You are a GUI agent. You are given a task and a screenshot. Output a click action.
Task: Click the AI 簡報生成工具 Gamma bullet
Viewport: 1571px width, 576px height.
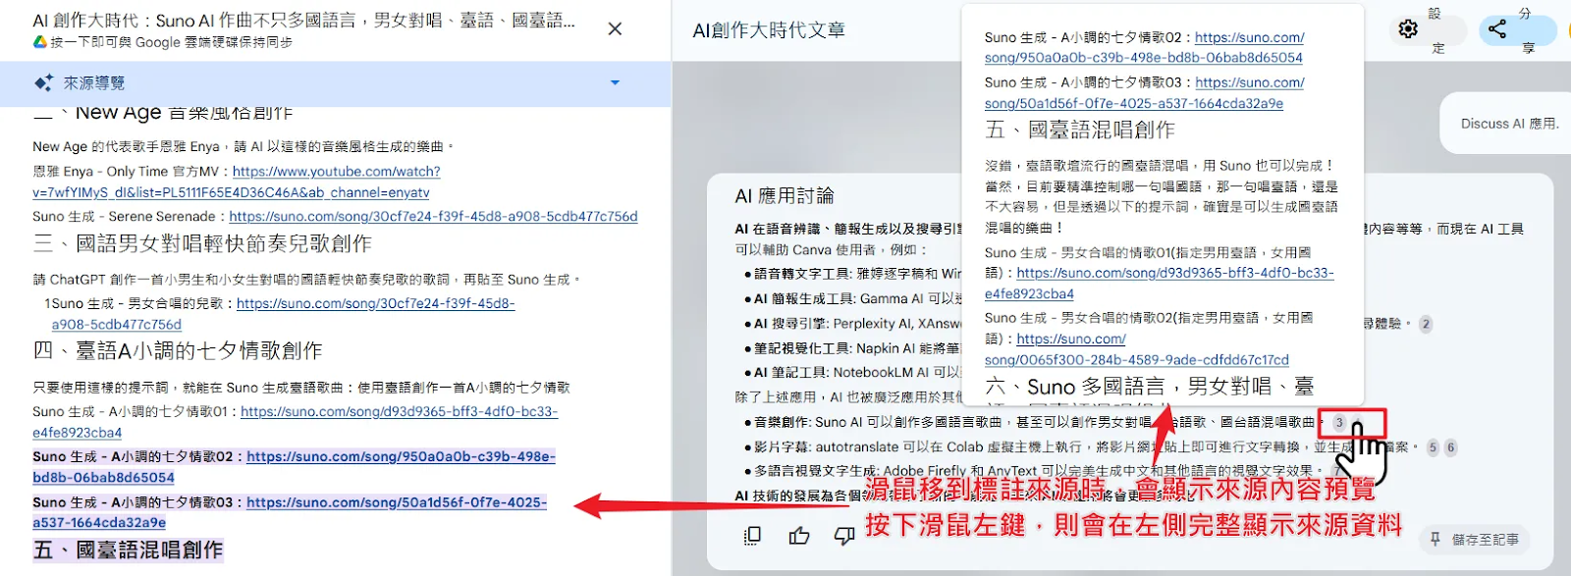(852, 298)
